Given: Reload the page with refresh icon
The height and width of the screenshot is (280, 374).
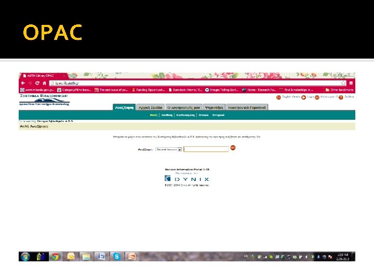Looking at the screenshot, I should (37, 83).
